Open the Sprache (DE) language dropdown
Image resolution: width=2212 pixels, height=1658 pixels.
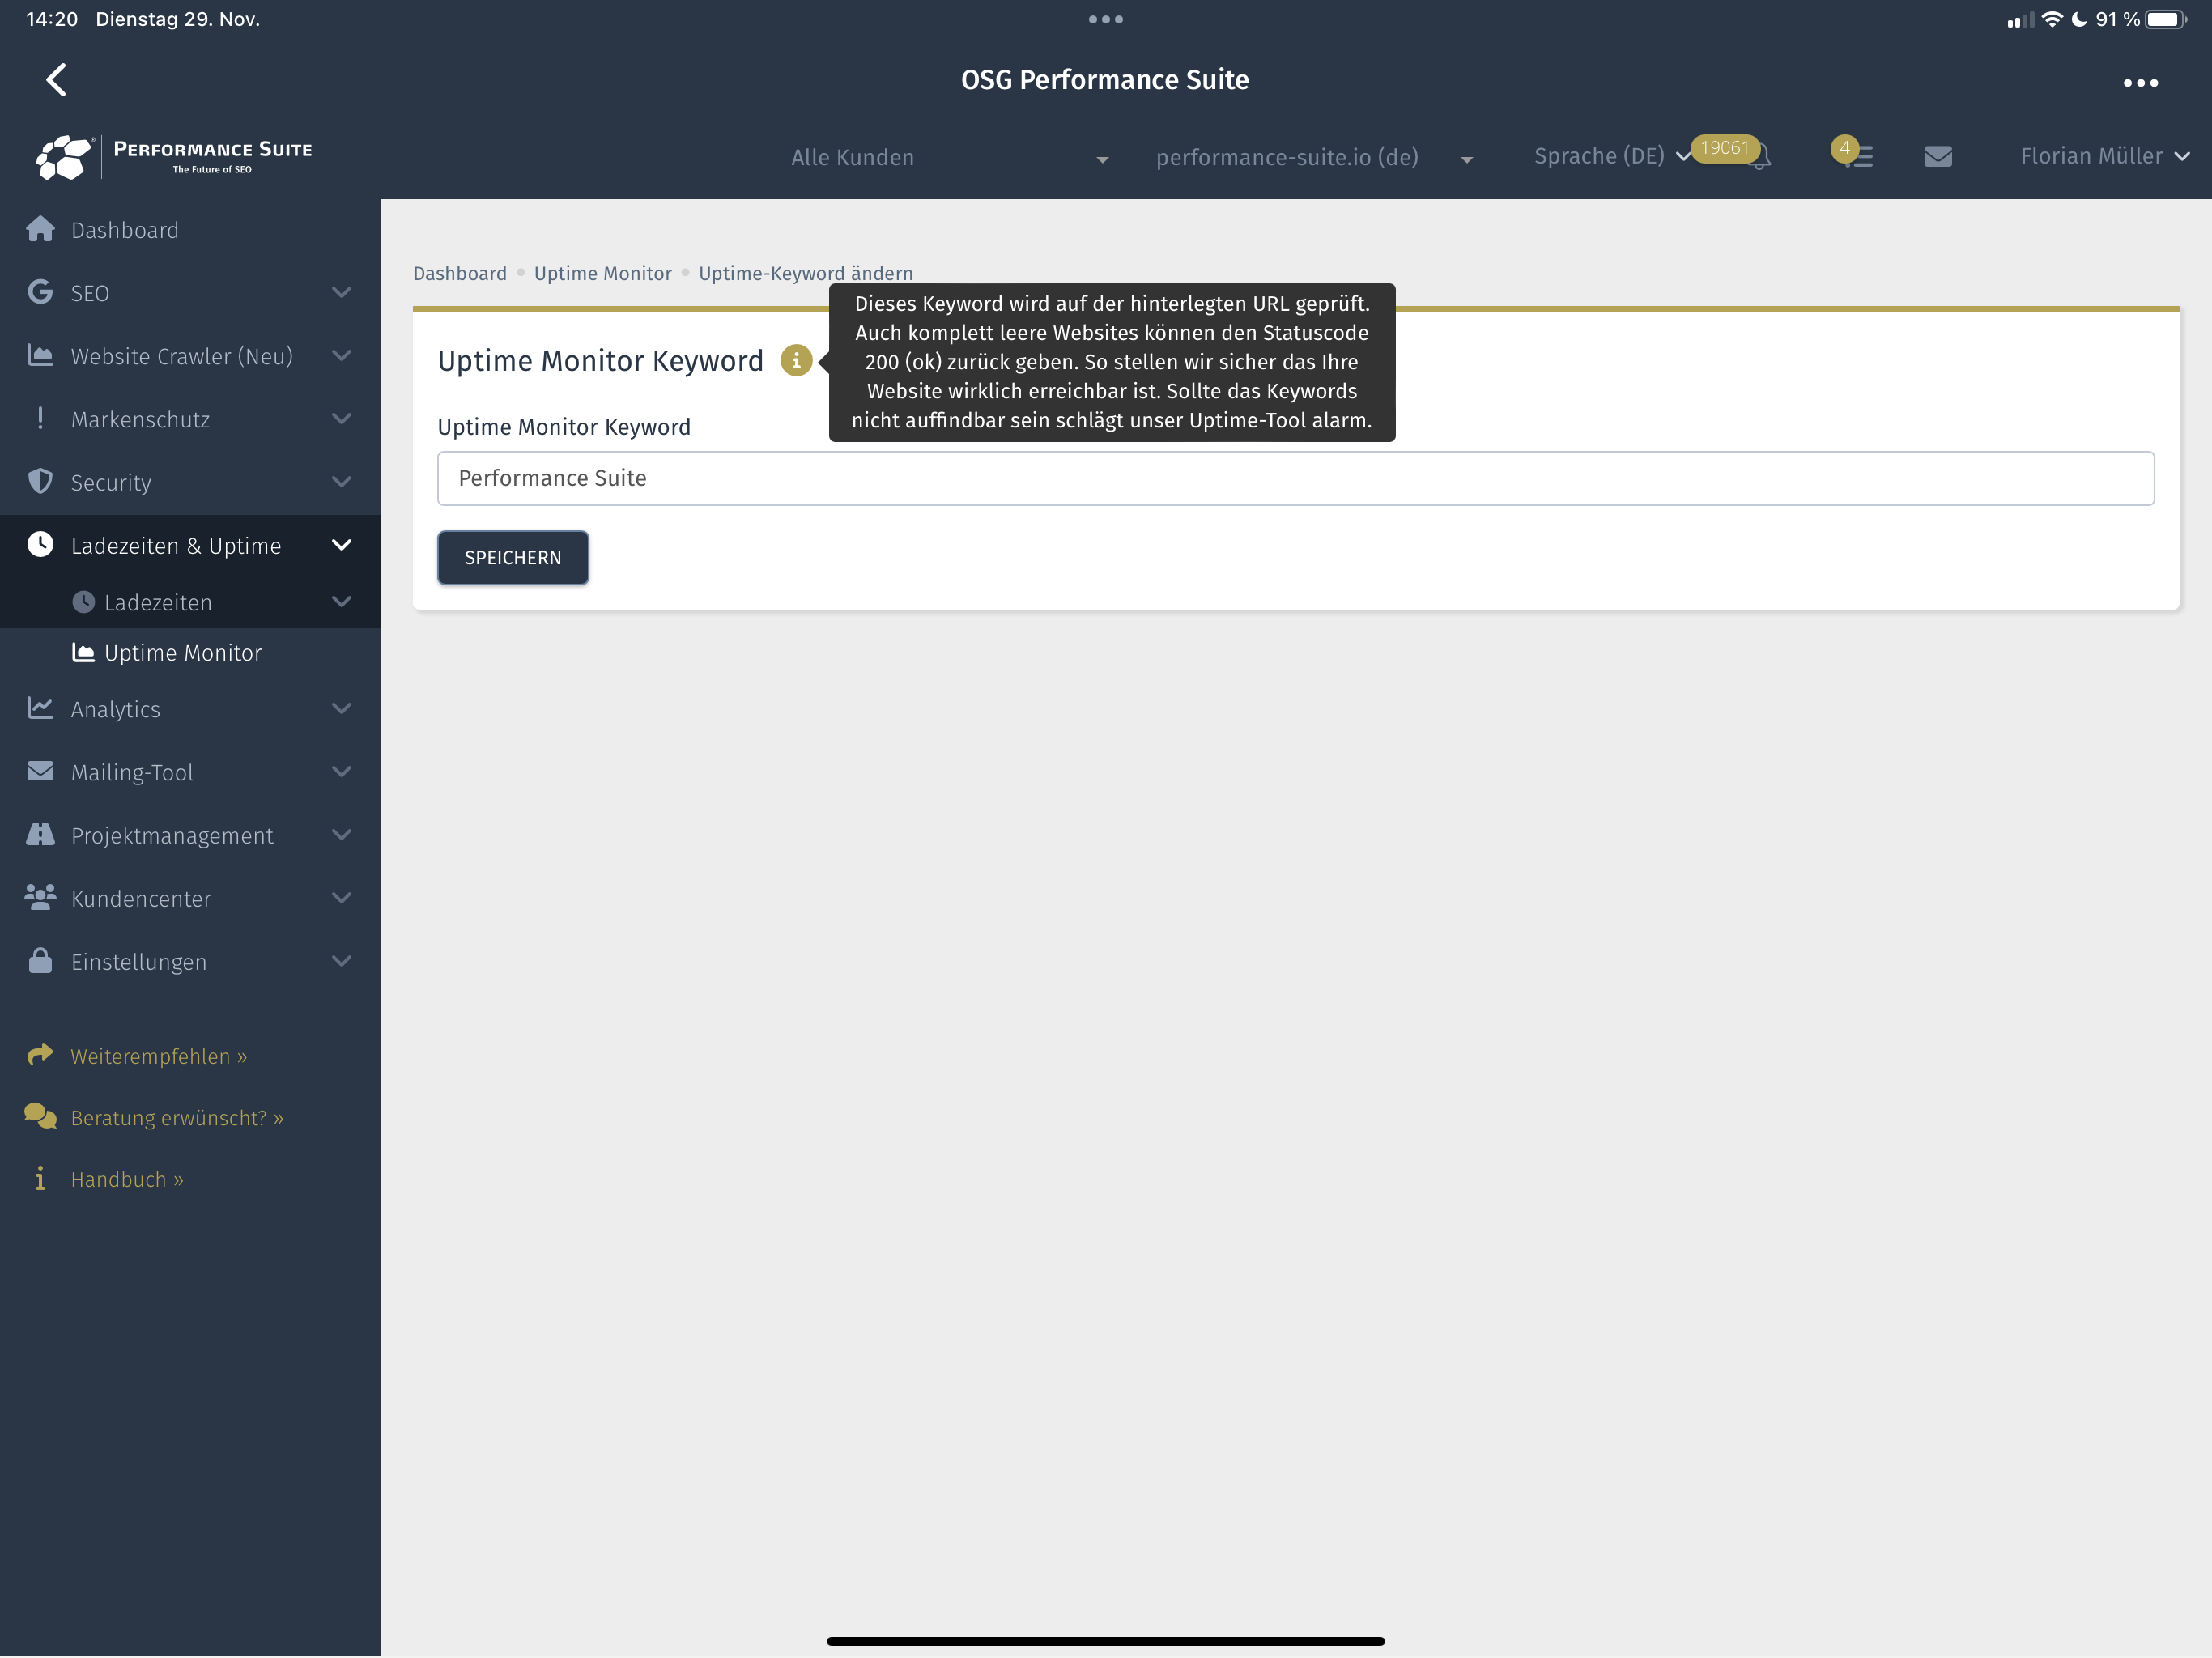point(1612,157)
